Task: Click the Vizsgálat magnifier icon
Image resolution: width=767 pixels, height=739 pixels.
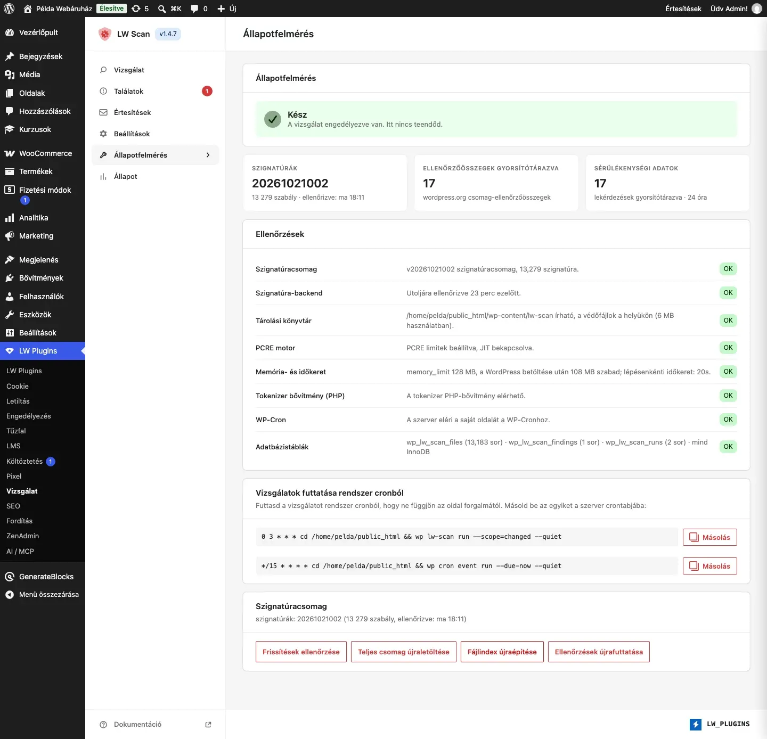Action: (x=103, y=70)
